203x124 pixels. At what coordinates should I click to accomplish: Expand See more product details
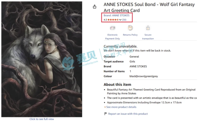pyautogui.click(x=121, y=107)
